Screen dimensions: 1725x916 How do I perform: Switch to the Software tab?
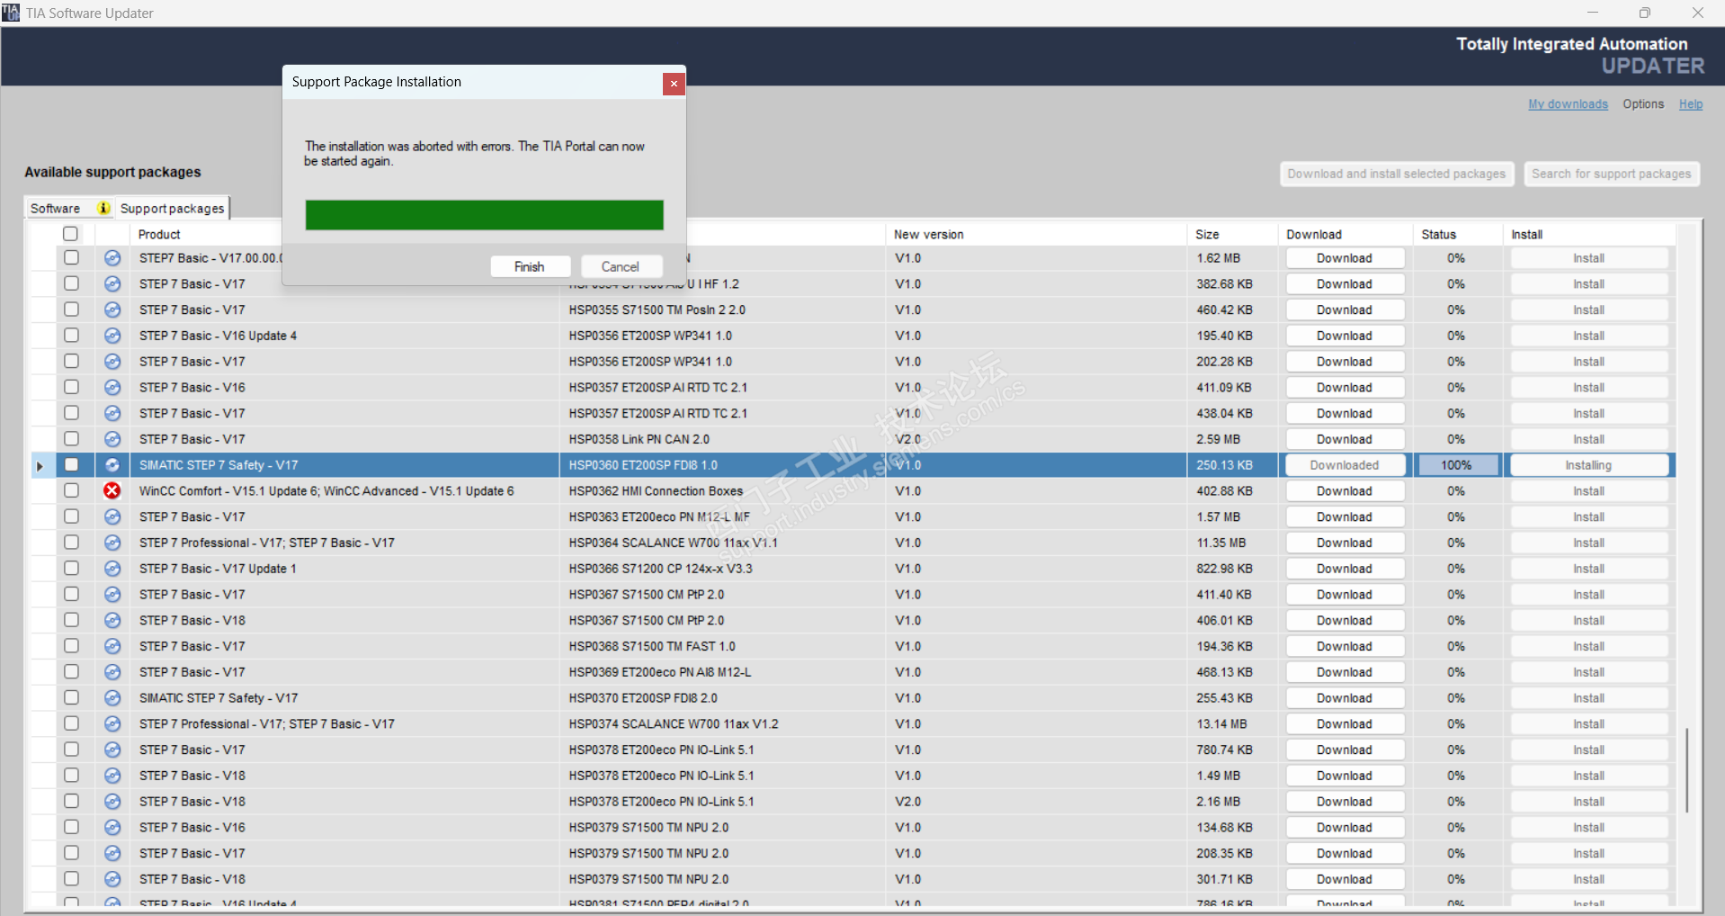point(56,209)
